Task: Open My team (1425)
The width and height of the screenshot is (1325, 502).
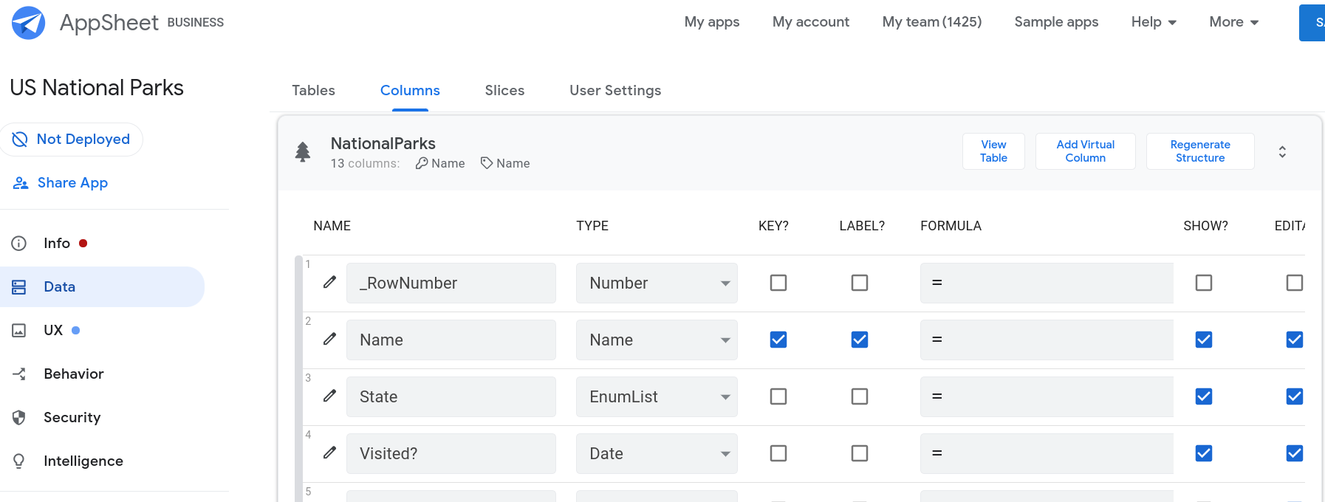Action: (932, 22)
